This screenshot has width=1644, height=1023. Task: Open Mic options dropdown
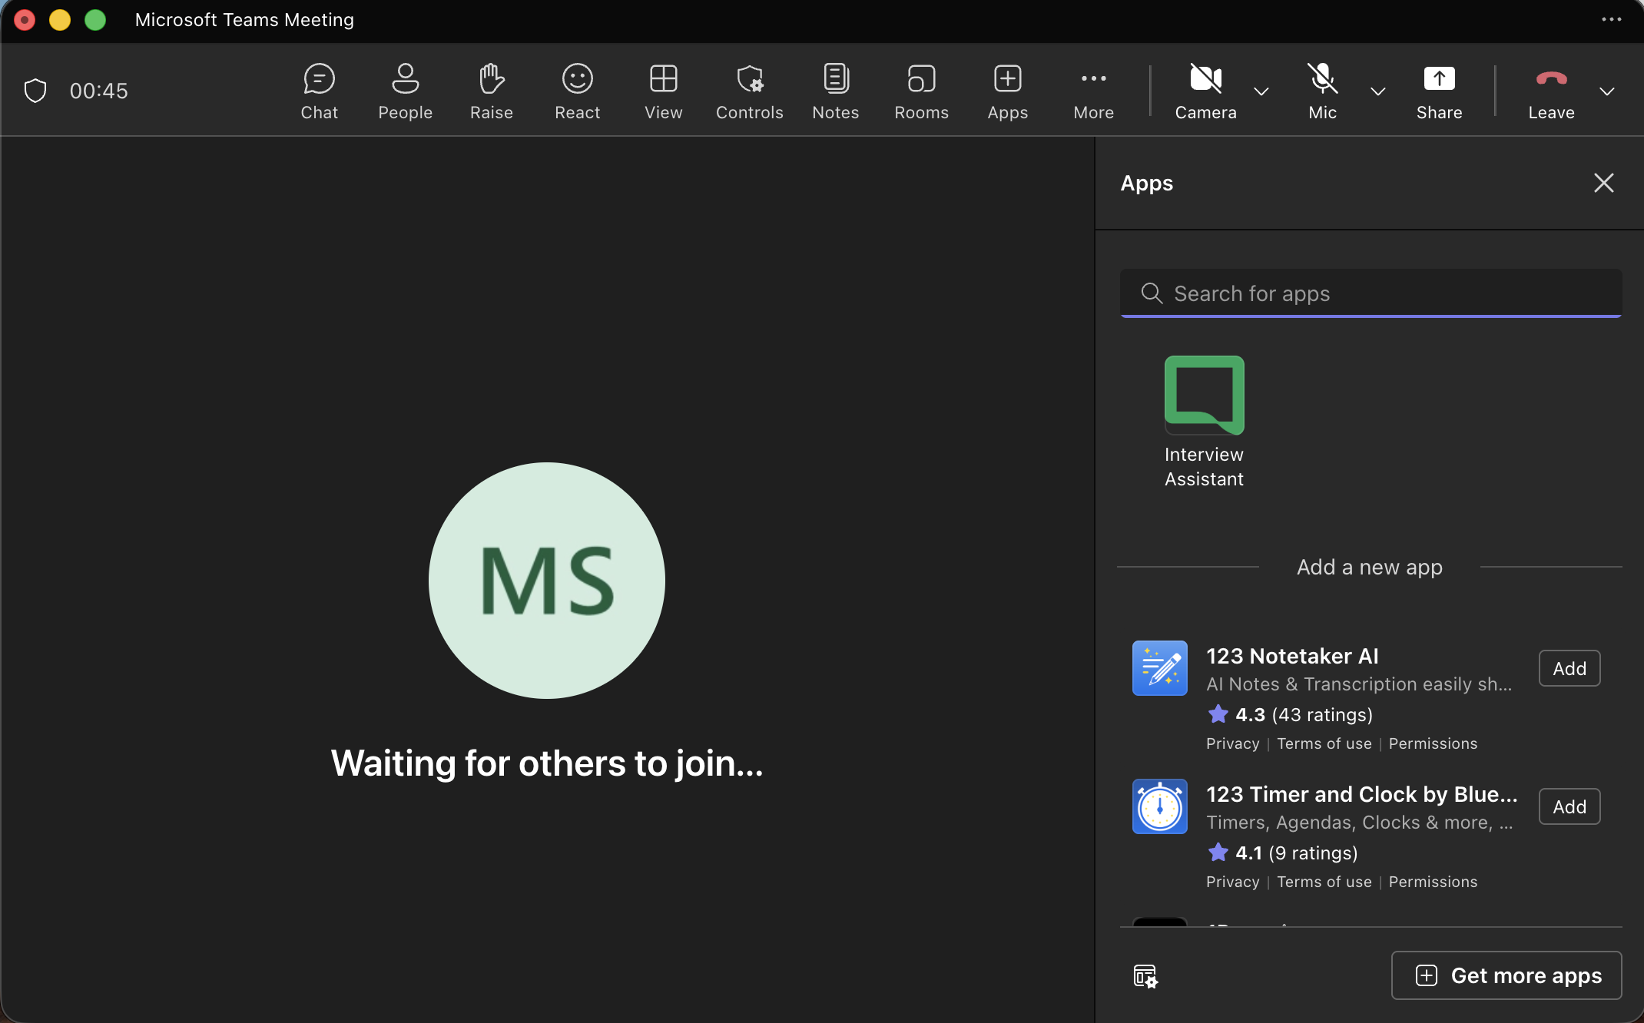(1377, 91)
